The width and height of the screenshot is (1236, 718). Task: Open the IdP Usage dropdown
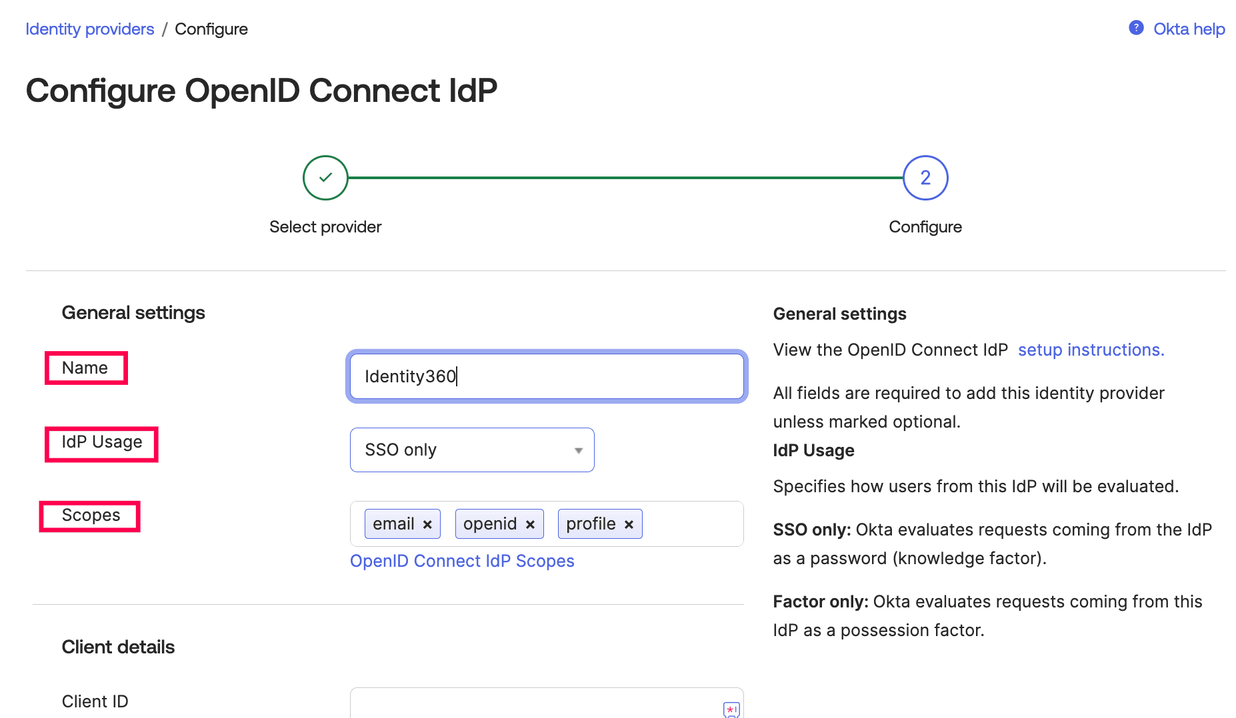click(471, 450)
